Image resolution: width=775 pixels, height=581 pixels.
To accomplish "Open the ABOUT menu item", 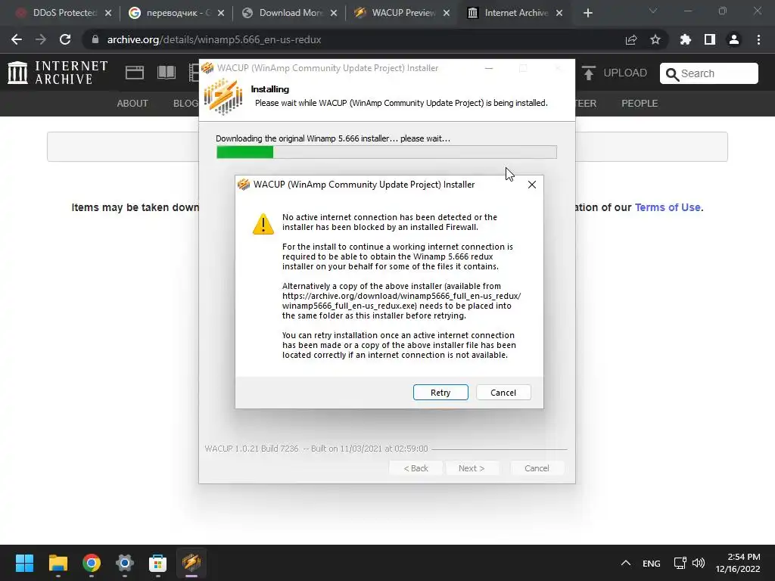I will click(x=132, y=103).
